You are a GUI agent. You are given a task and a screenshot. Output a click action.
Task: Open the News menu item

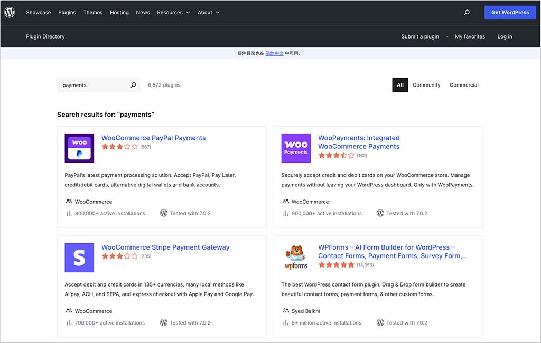143,13
